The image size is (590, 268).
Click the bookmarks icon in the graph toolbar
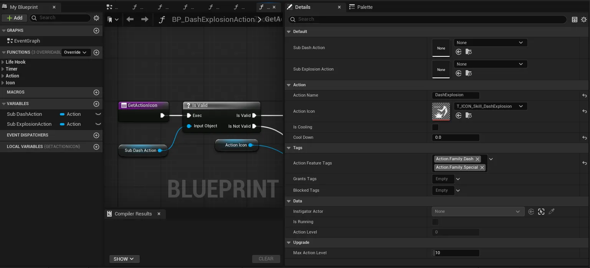tap(110, 19)
